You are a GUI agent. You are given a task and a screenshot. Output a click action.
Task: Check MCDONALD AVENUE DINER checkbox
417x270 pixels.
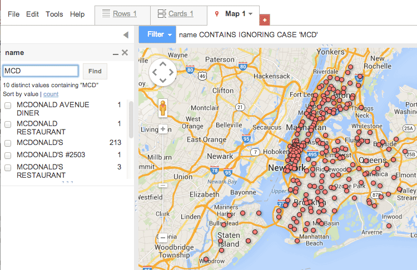[x=8, y=106]
